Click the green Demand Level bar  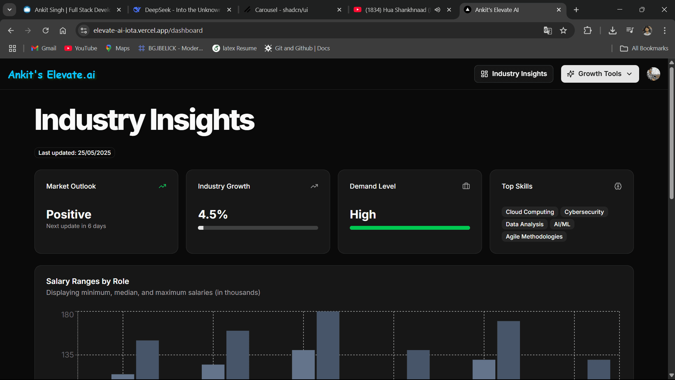[410, 228]
